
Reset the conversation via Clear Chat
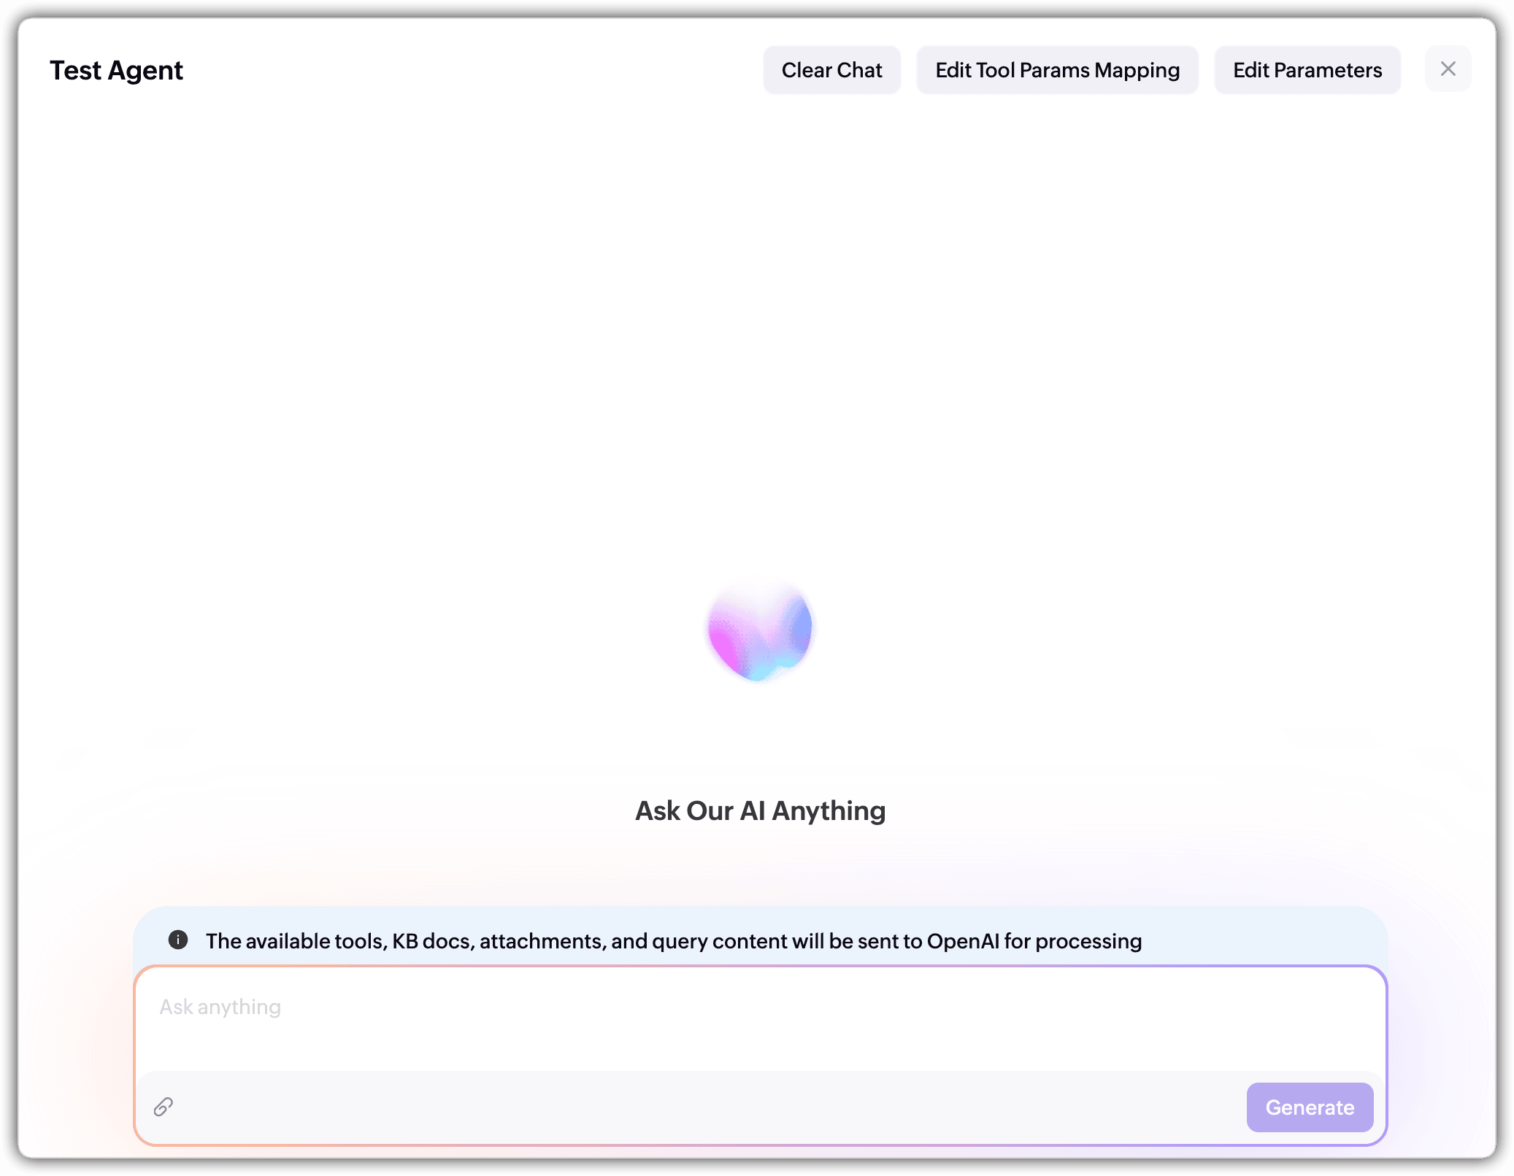[831, 70]
